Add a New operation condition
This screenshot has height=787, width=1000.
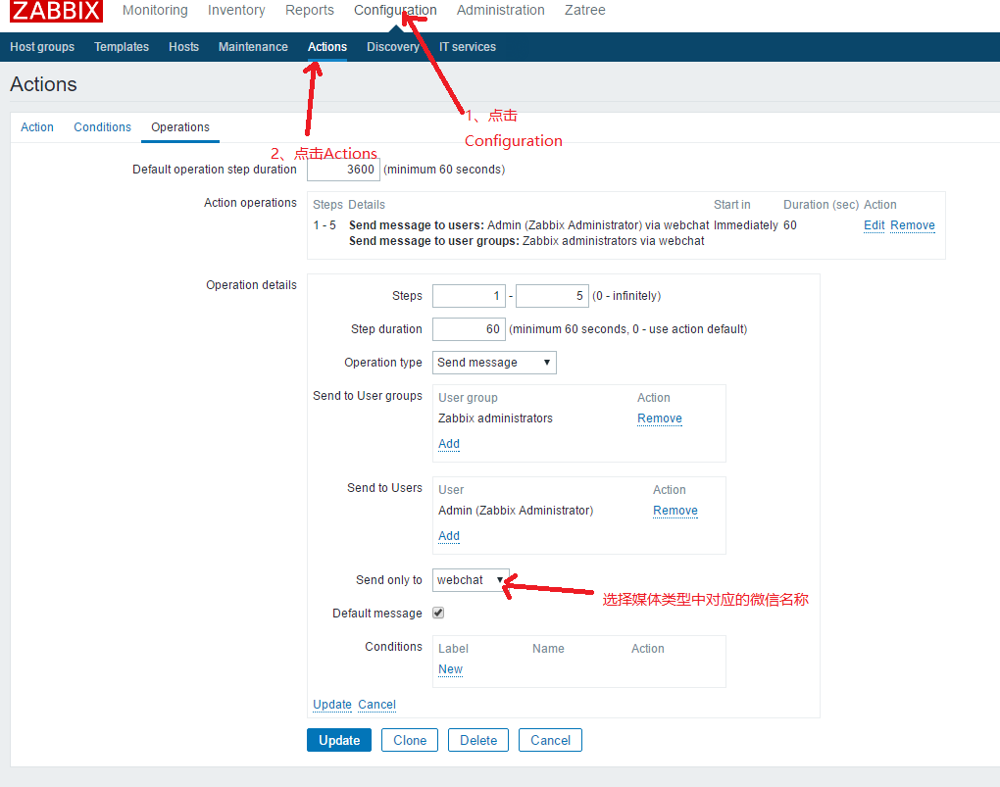[x=450, y=669]
